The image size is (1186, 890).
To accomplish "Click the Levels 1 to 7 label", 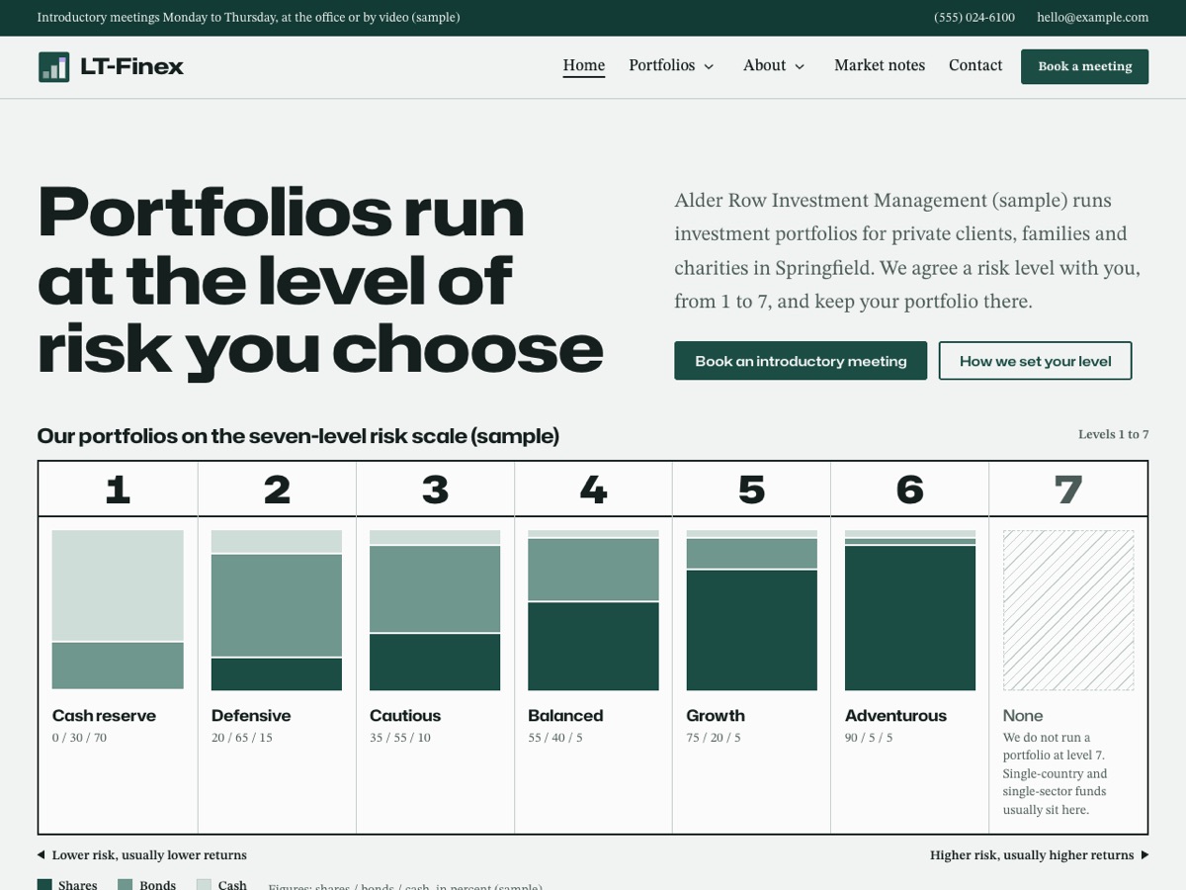I will [x=1113, y=434].
